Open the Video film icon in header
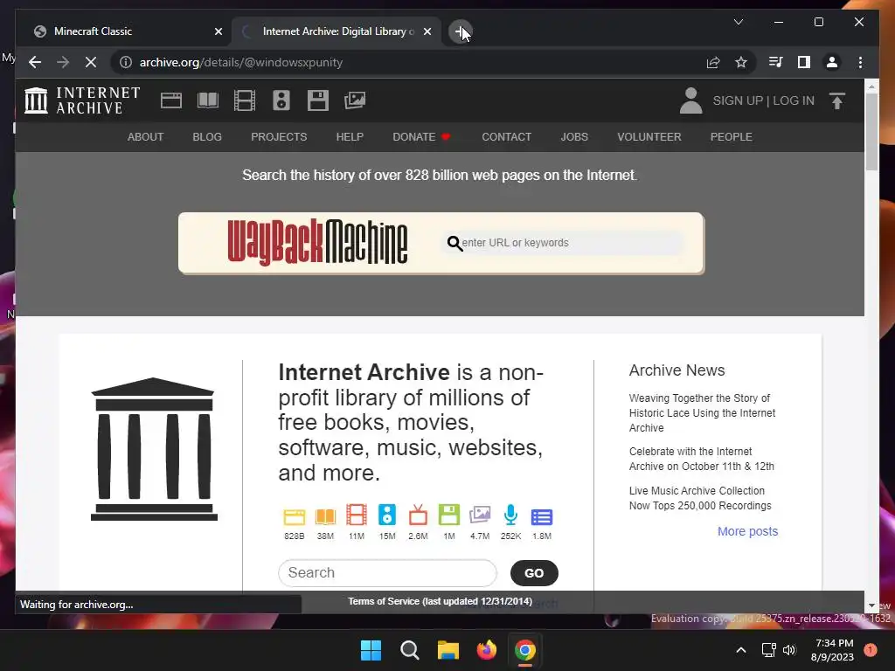 point(245,100)
